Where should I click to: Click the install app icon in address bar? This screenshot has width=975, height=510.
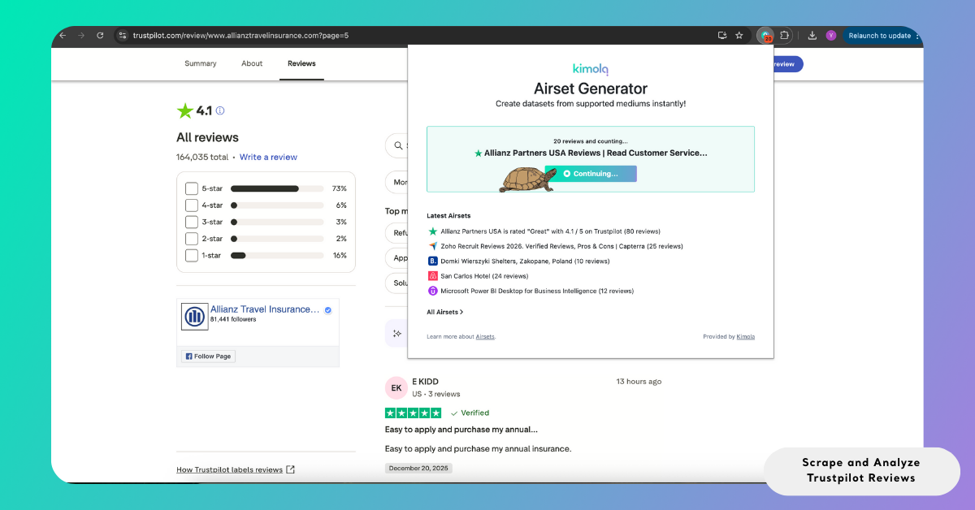(721, 36)
